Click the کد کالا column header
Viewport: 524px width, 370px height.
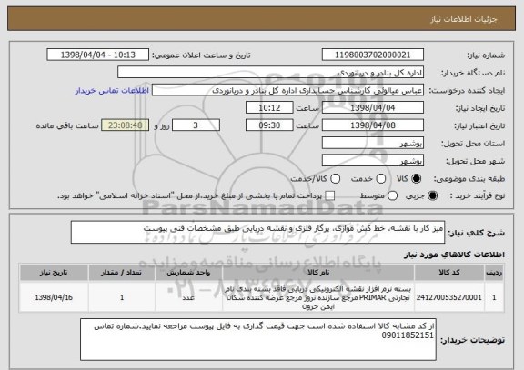[x=449, y=273]
